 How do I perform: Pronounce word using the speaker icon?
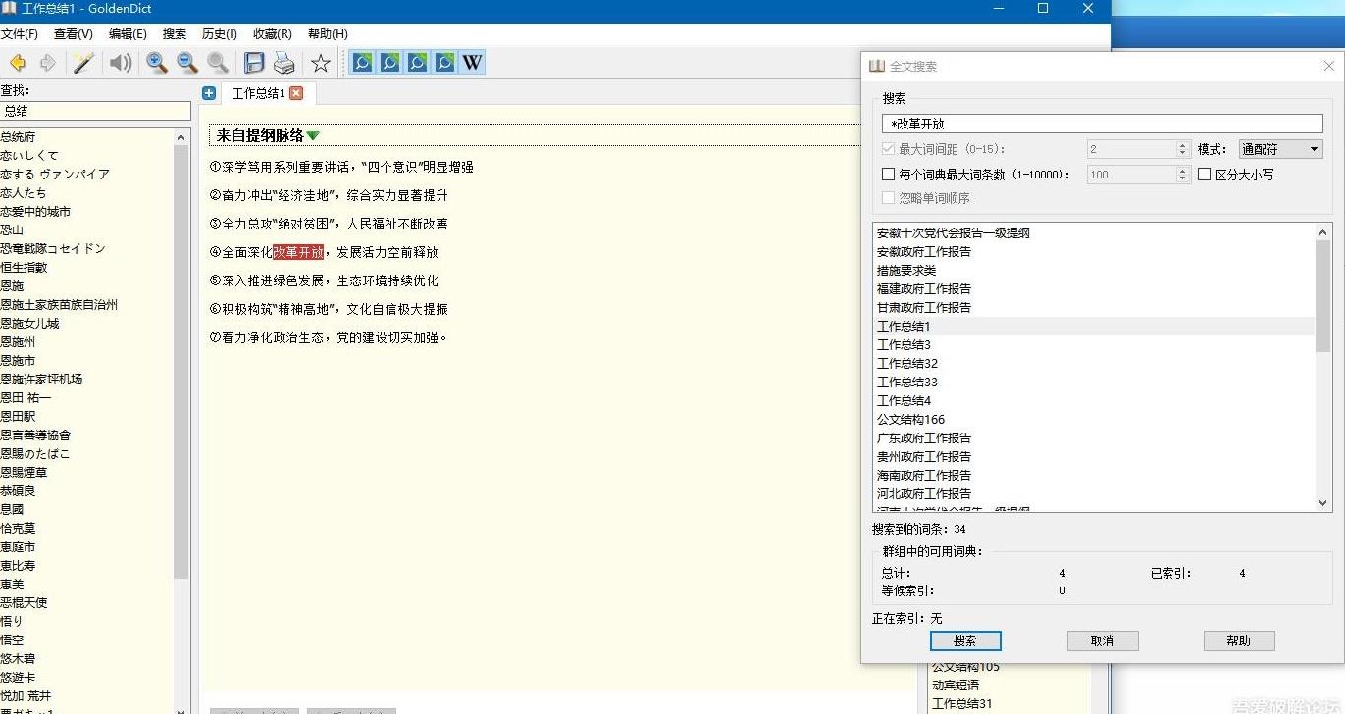(x=121, y=64)
